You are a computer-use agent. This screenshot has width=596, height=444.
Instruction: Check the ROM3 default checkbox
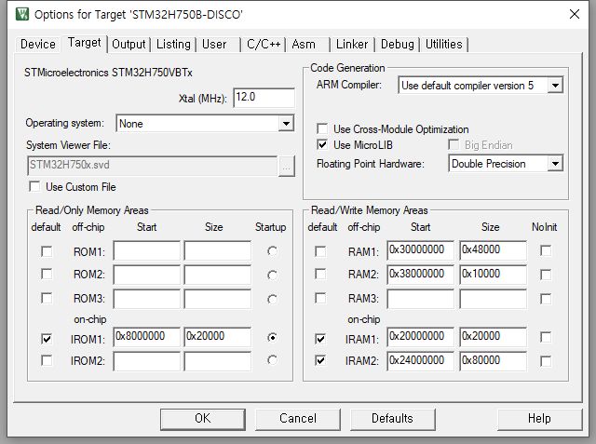pos(47,298)
